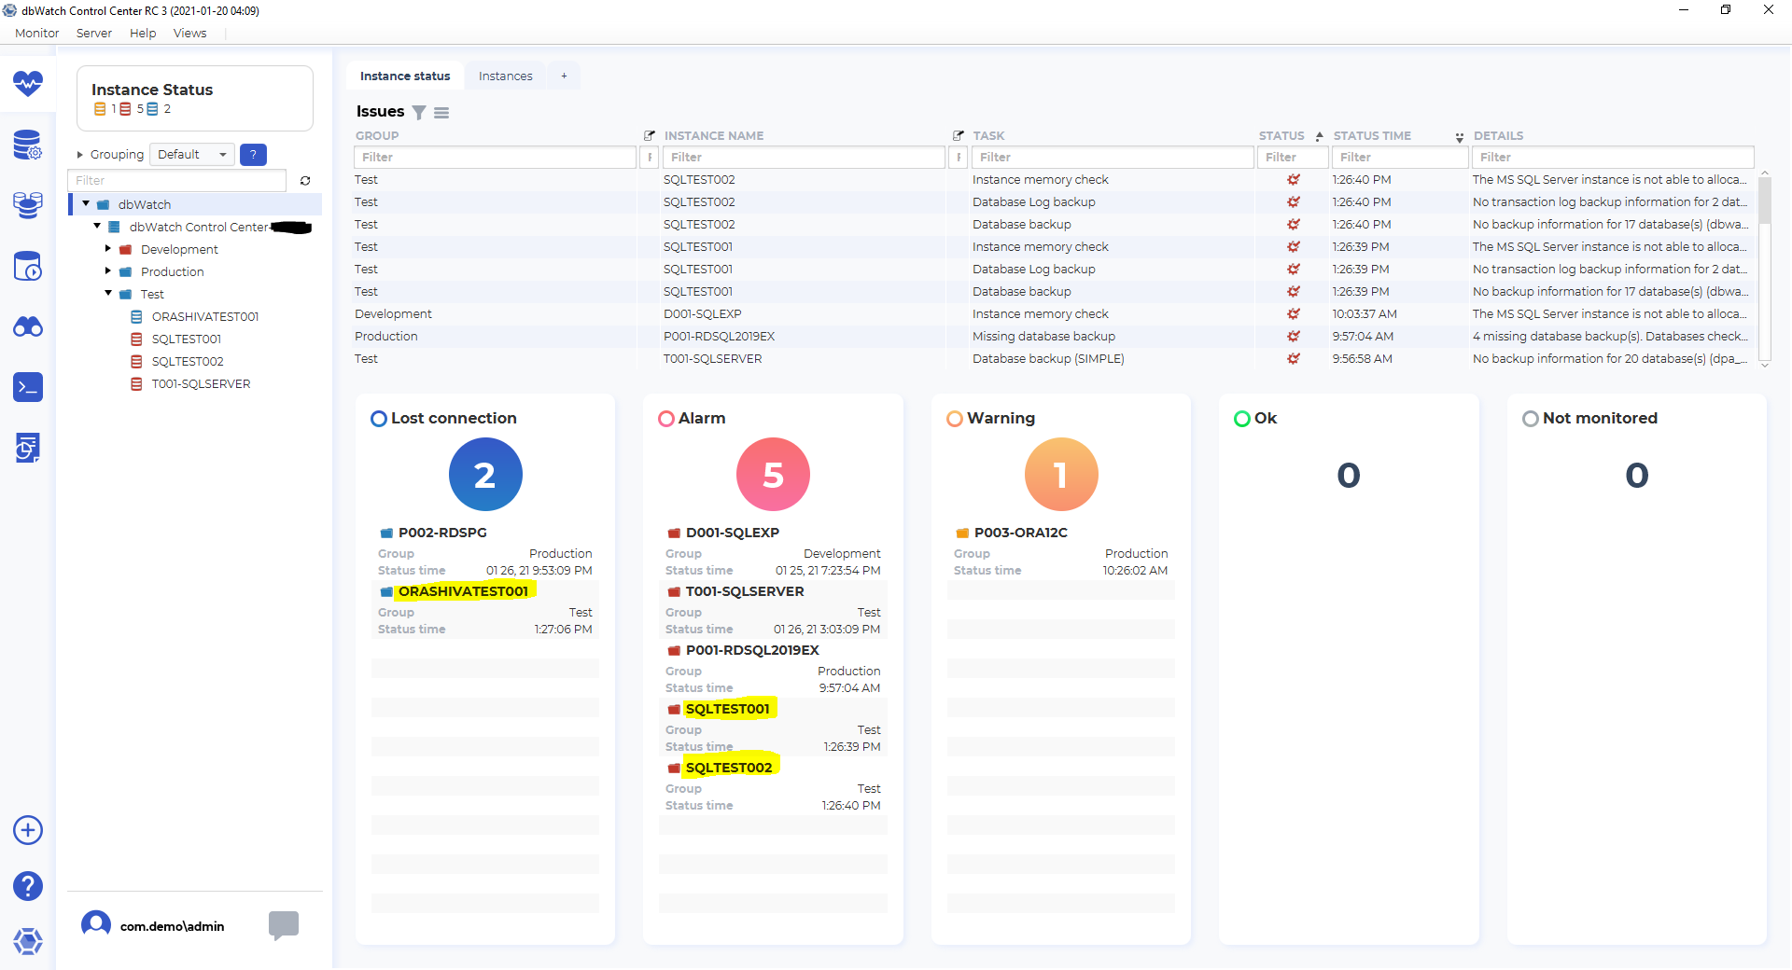Click the Issues filter funnel icon
The width and height of the screenshot is (1792, 970).
tap(419, 113)
